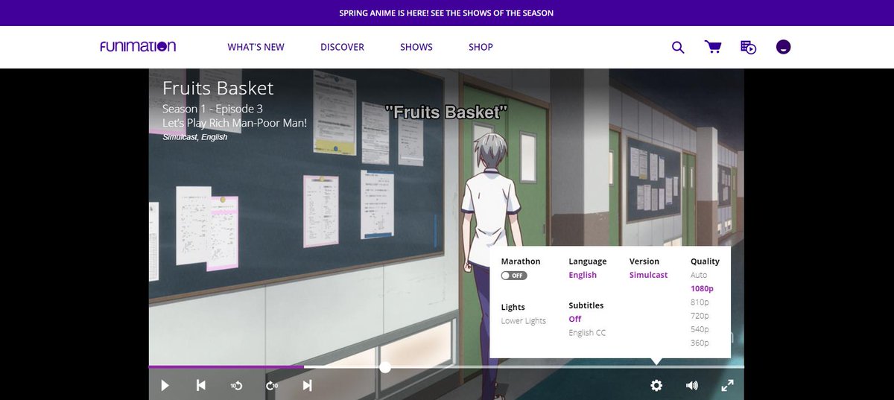
Task: Set quality to Auto
Action: (x=699, y=275)
